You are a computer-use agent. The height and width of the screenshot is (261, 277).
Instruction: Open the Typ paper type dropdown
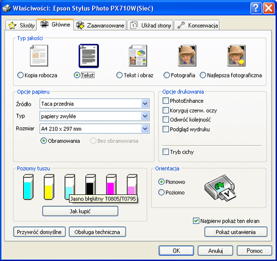click(145, 116)
